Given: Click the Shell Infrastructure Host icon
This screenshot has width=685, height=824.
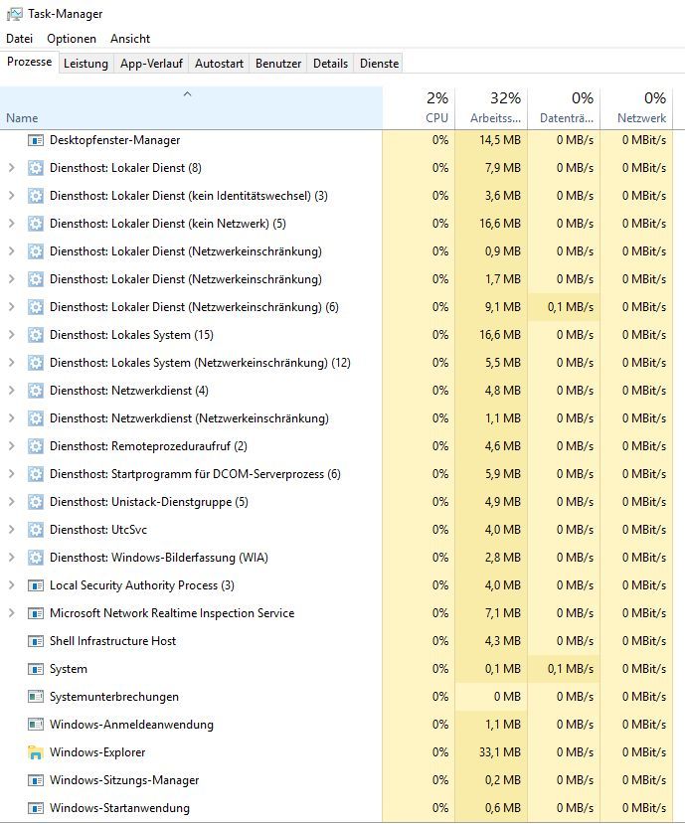Looking at the screenshot, I should [x=35, y=642].
